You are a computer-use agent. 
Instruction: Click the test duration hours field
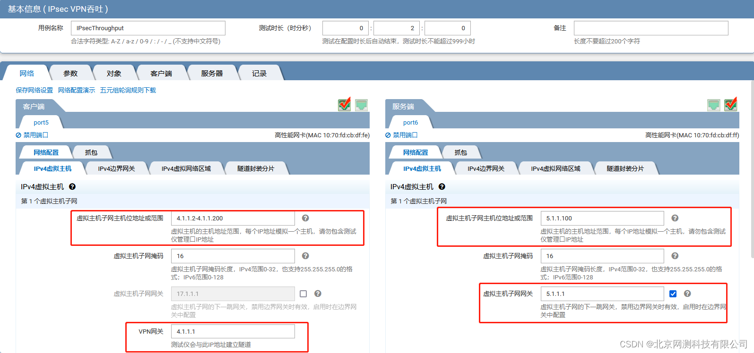pyautogui.click(x=346, y=28)
